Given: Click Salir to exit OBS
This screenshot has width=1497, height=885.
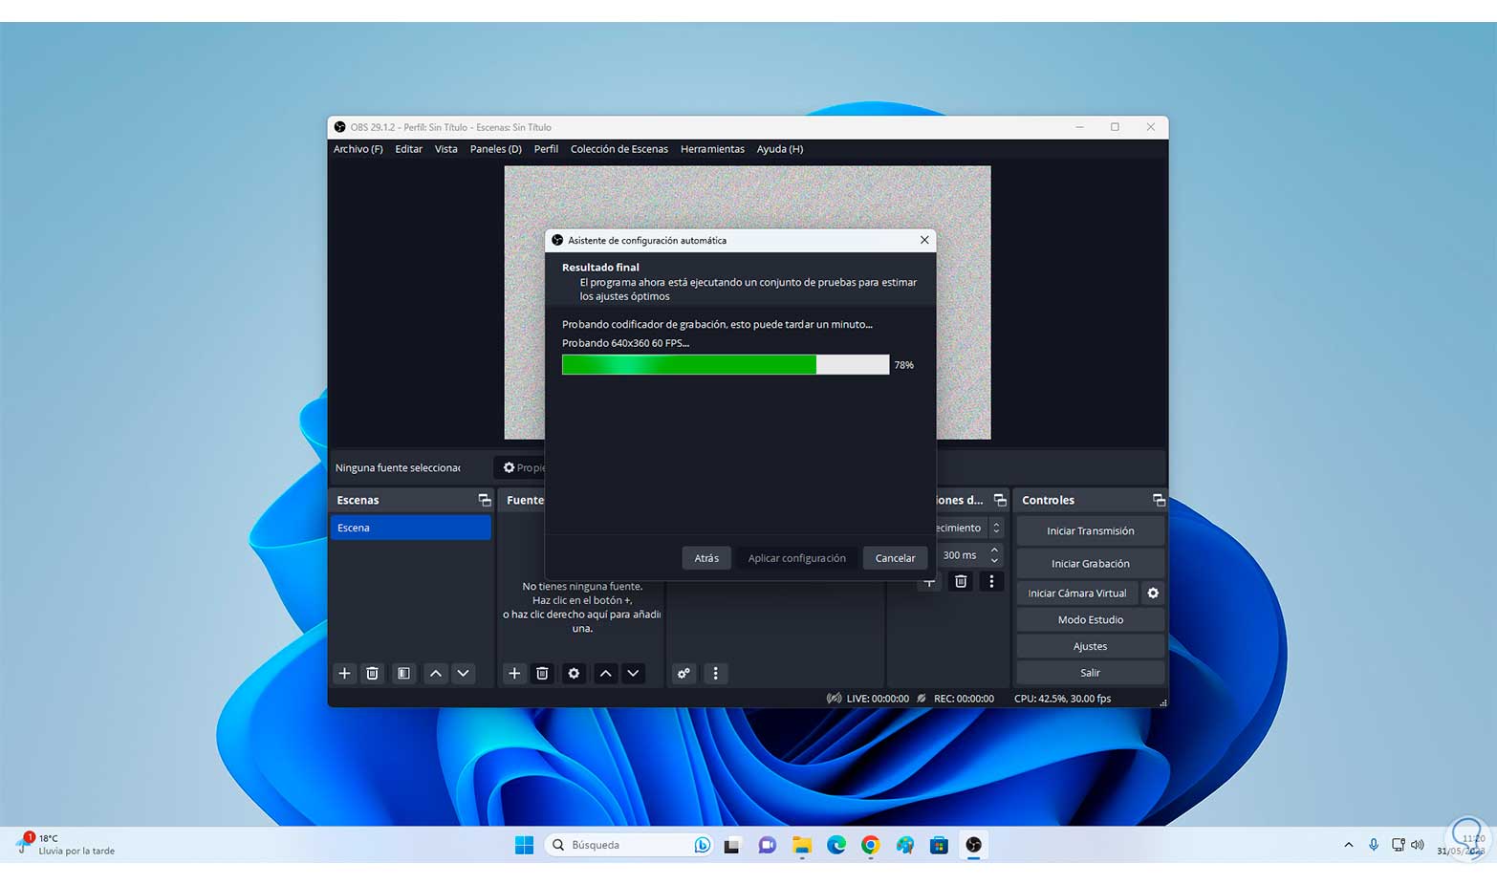Looking at the screenshot, I should click(1090, 673).
